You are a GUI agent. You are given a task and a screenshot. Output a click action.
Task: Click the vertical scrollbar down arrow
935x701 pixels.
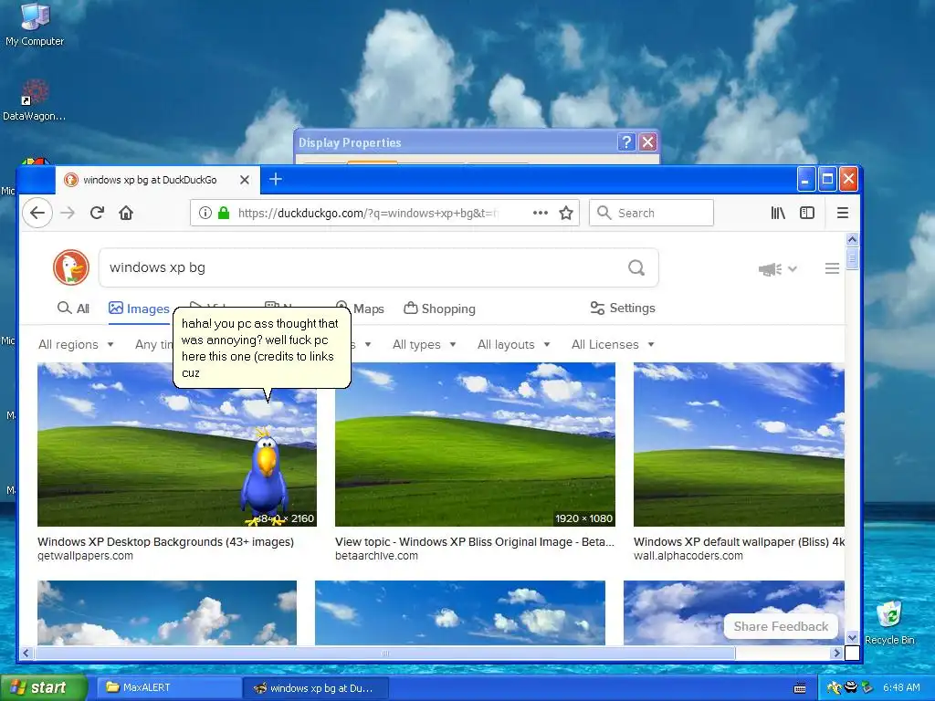(852, 638)
